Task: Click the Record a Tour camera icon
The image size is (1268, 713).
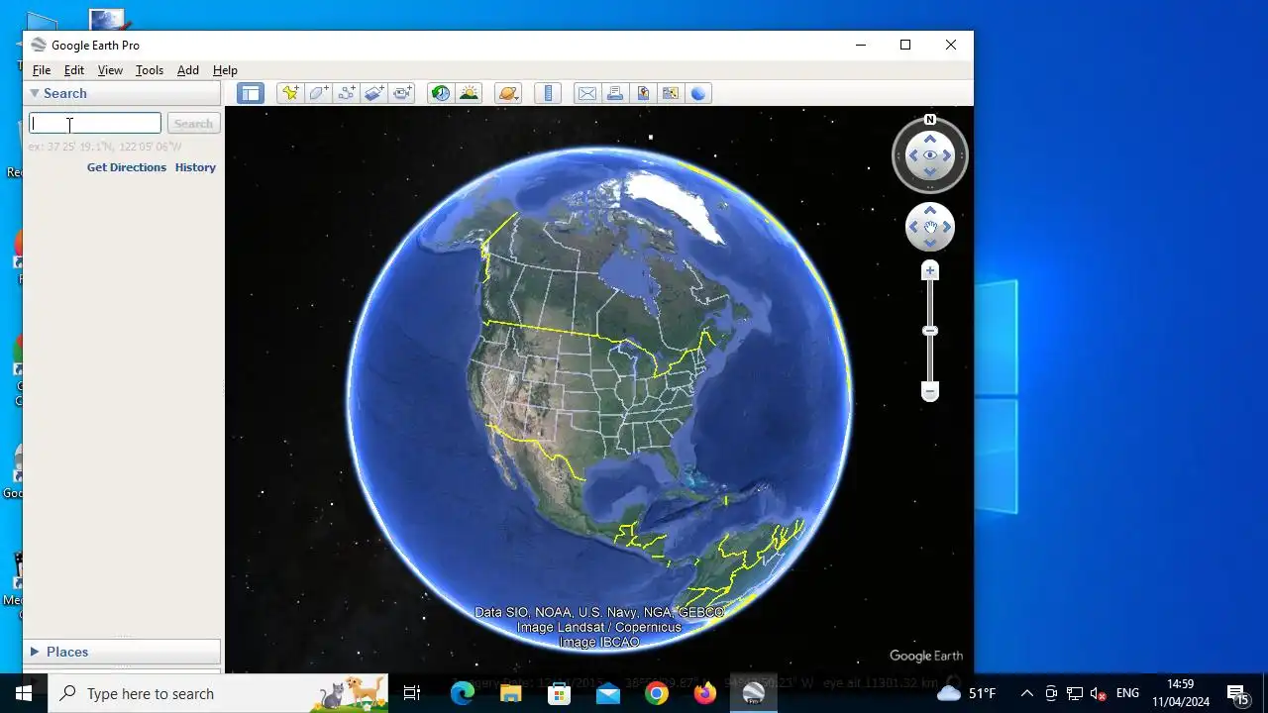Action: tap(401, 93)
